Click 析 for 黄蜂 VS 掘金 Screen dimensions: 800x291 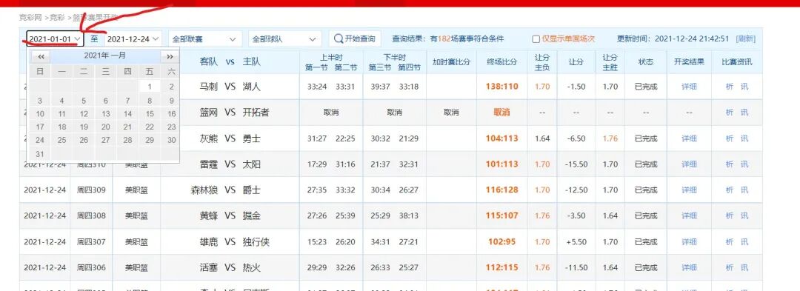tap(730, 215)
